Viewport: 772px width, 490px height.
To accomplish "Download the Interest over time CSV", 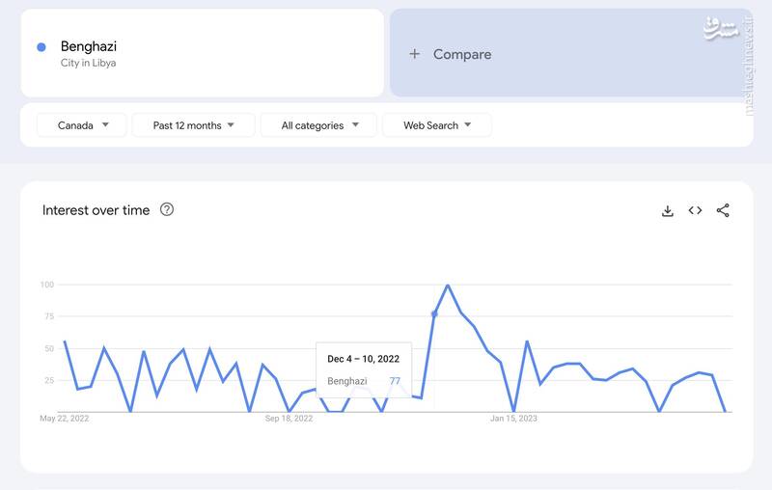I will click(667, 211).
